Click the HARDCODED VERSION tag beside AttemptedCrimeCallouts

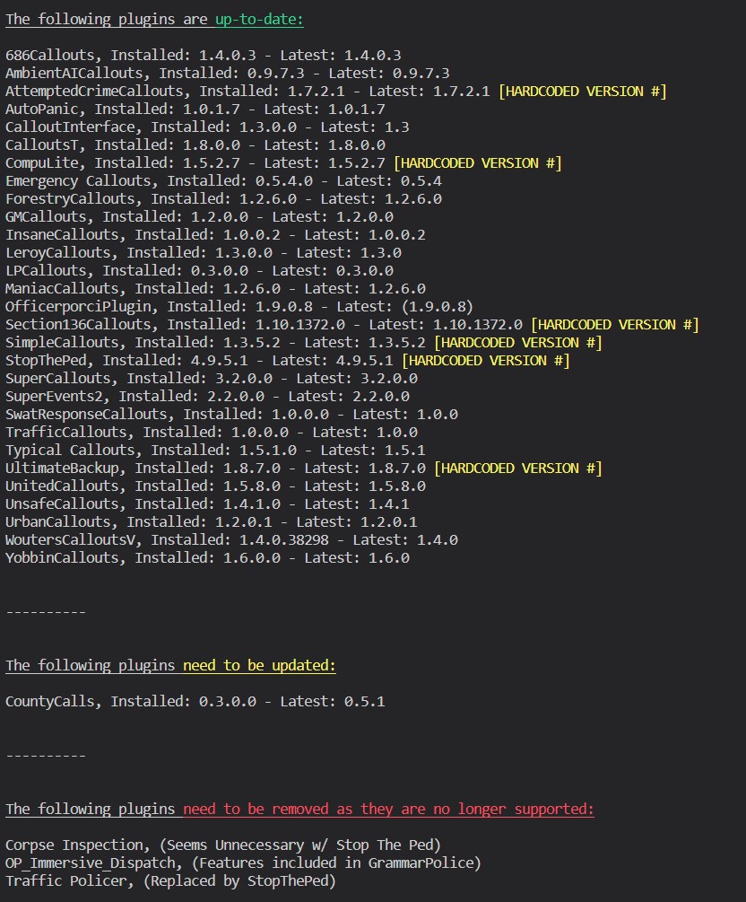[x=582, y=91]
